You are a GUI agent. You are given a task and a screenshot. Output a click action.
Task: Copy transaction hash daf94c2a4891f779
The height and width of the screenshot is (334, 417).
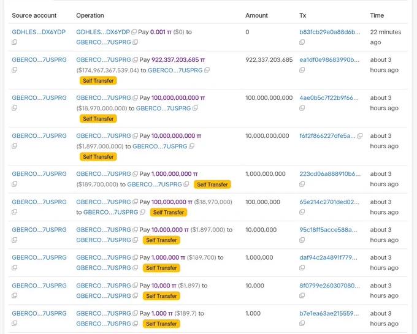pos(302,268)
